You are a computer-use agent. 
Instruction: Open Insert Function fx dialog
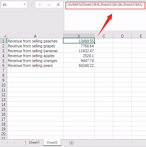(58, 5)
